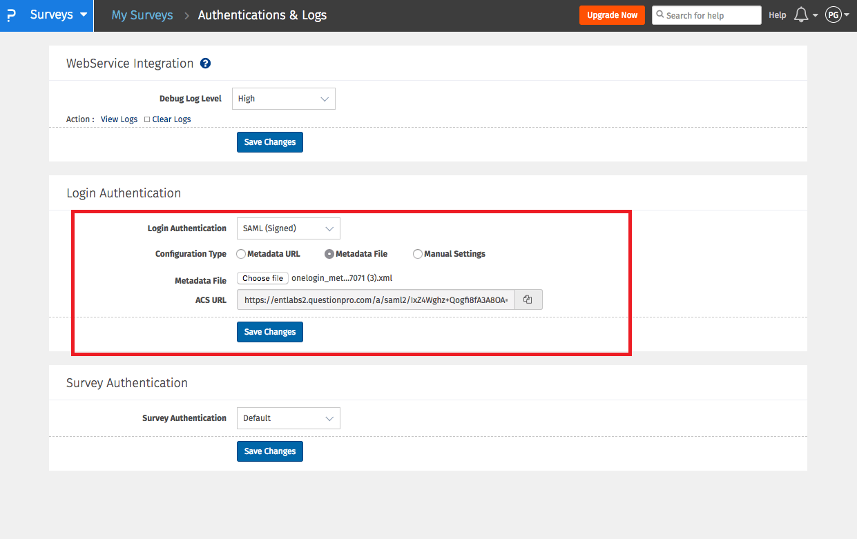Viewport: 857px width, 539px height.
Task: Open the Survey Authentication Default dropdown
Action: click(x=289, y=418)
